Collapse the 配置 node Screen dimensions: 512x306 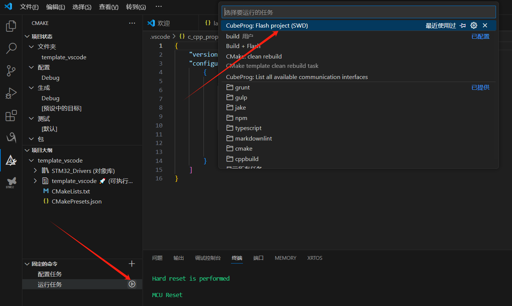(32, 67)
